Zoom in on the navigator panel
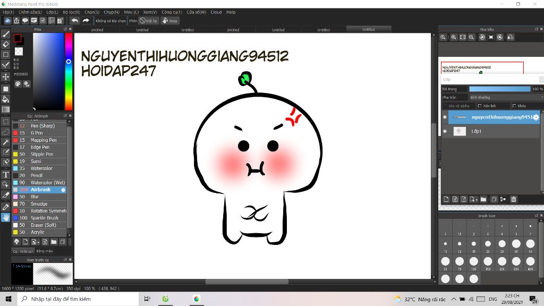The image size is (544, 306). pyautogui.click(x=454, y=37)
